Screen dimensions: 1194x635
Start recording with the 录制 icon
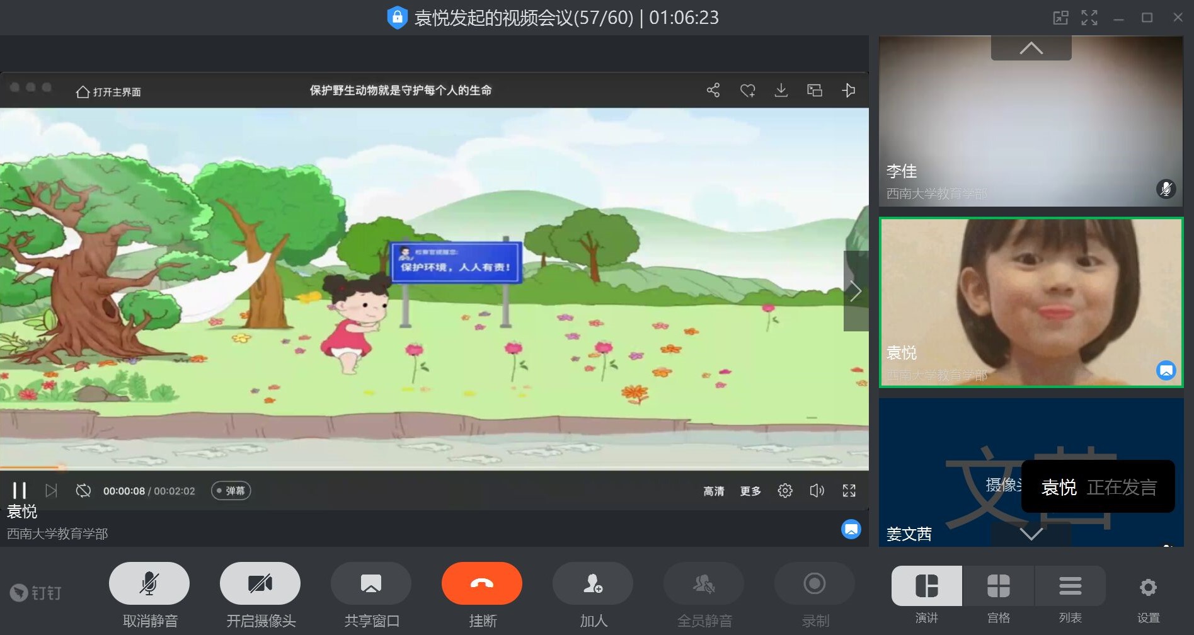(814, 583)
